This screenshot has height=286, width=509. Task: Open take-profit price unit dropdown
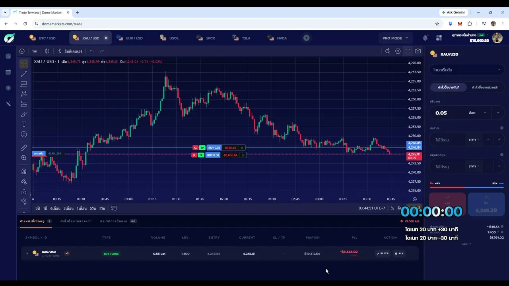point(474,139)
